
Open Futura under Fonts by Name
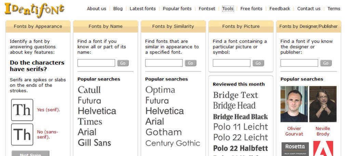point(89,100)
